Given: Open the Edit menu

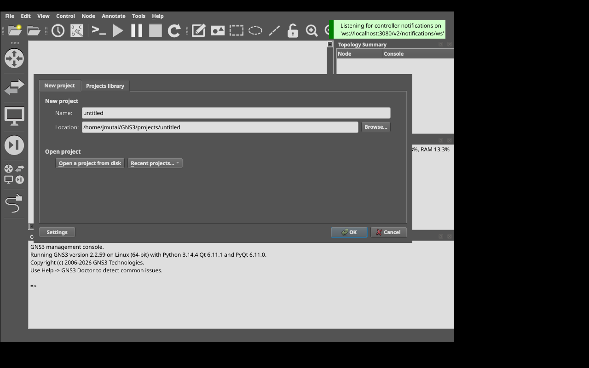Looking at the screenshot, I should tap(26, 16).
